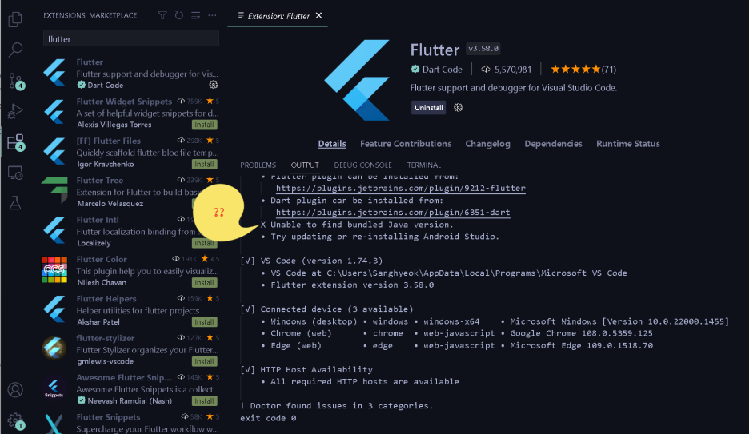This screenshot has width=749, height=434.
Task: Install the flutter-stylizer extension
Action: pyautogui.click(x=204, y=362)
